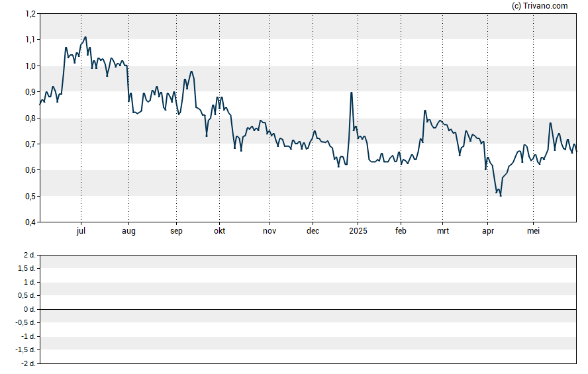Click the '2025' year label
588x374 pixels.
358,231
